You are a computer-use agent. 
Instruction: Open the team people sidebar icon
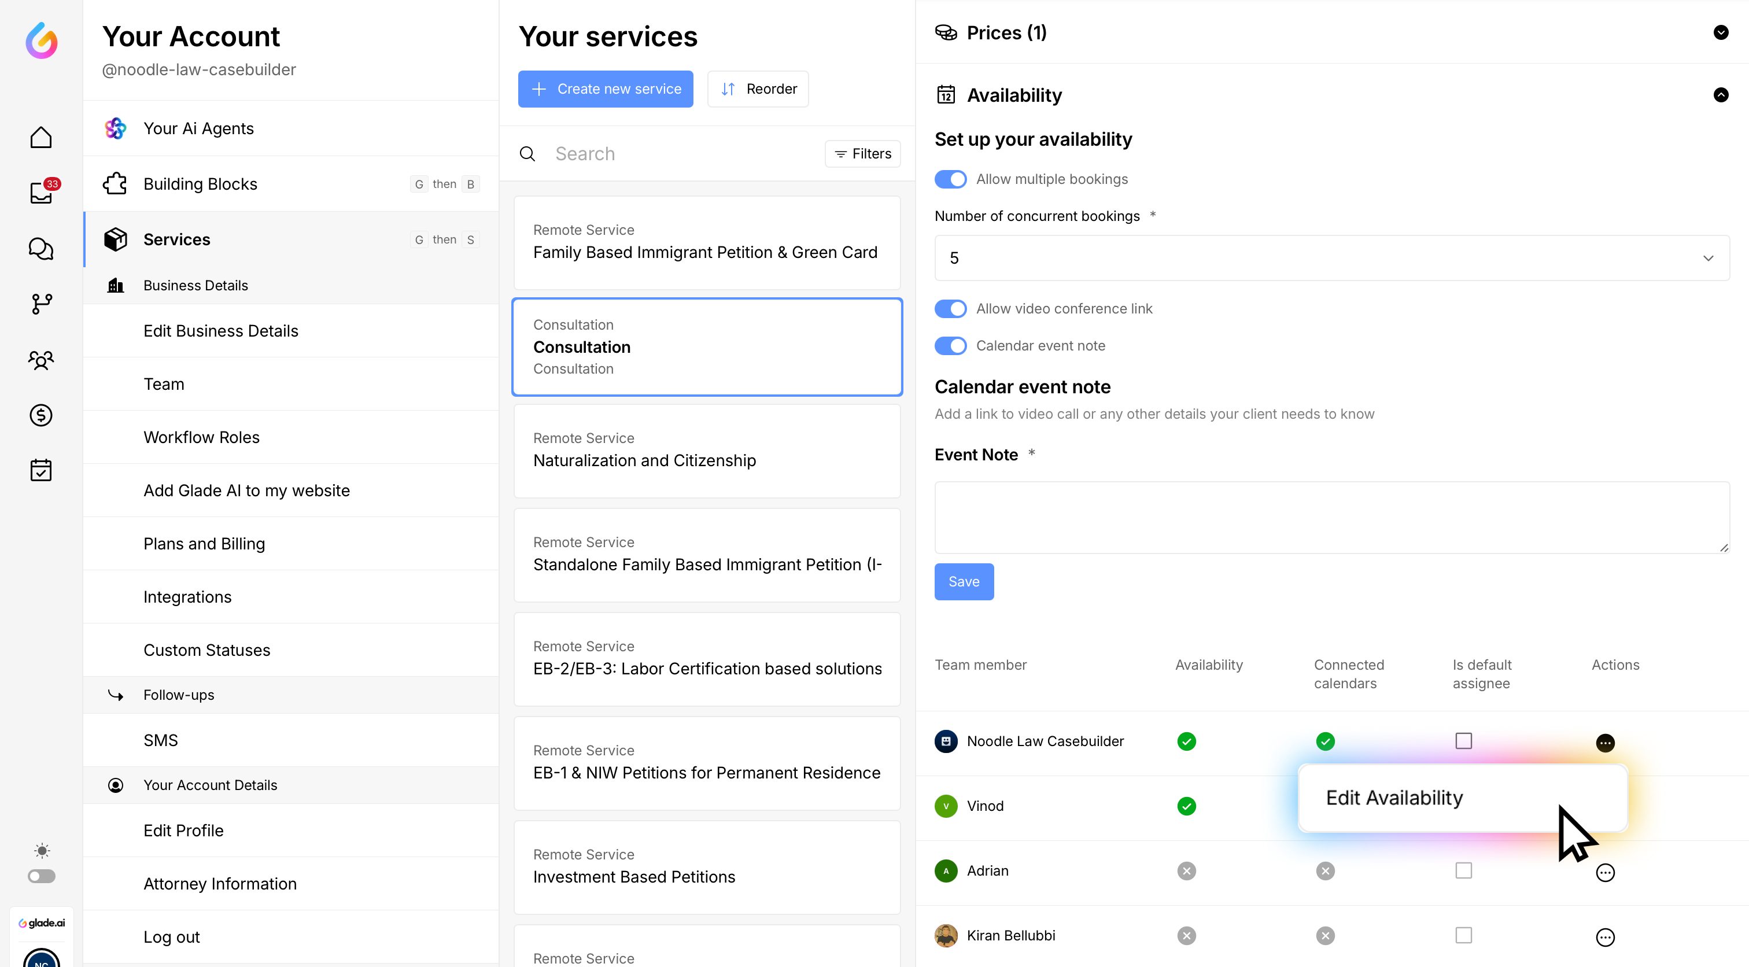point(40,360)
